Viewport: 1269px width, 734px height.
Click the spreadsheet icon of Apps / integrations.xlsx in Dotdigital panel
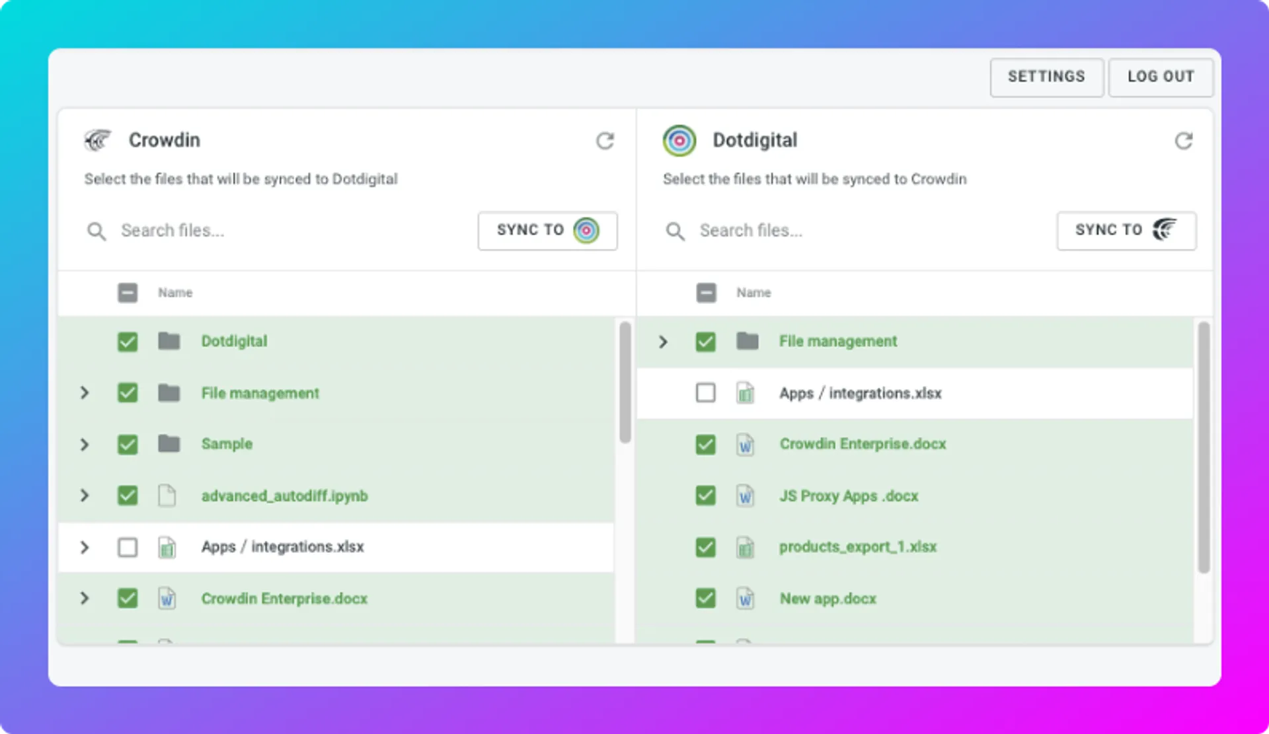coord(746,393)
